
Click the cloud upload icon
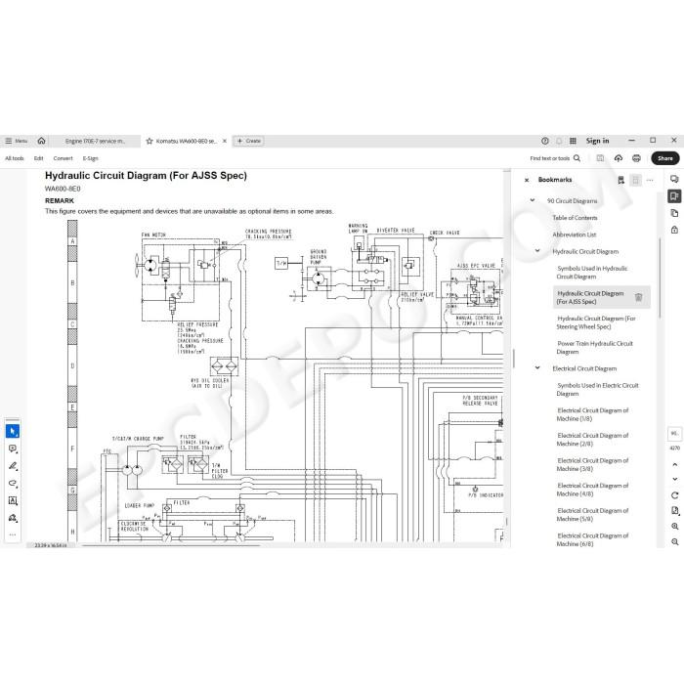coord(619,158)
